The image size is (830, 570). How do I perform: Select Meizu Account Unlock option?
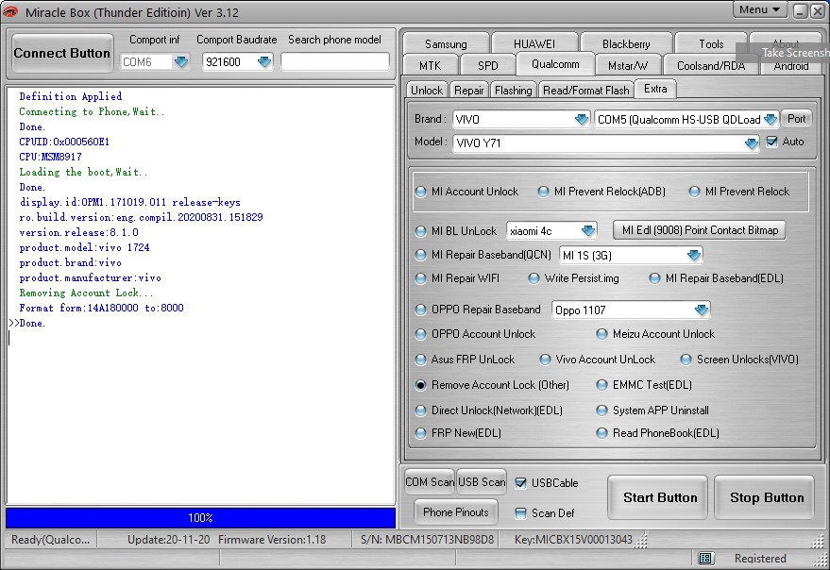601,334
